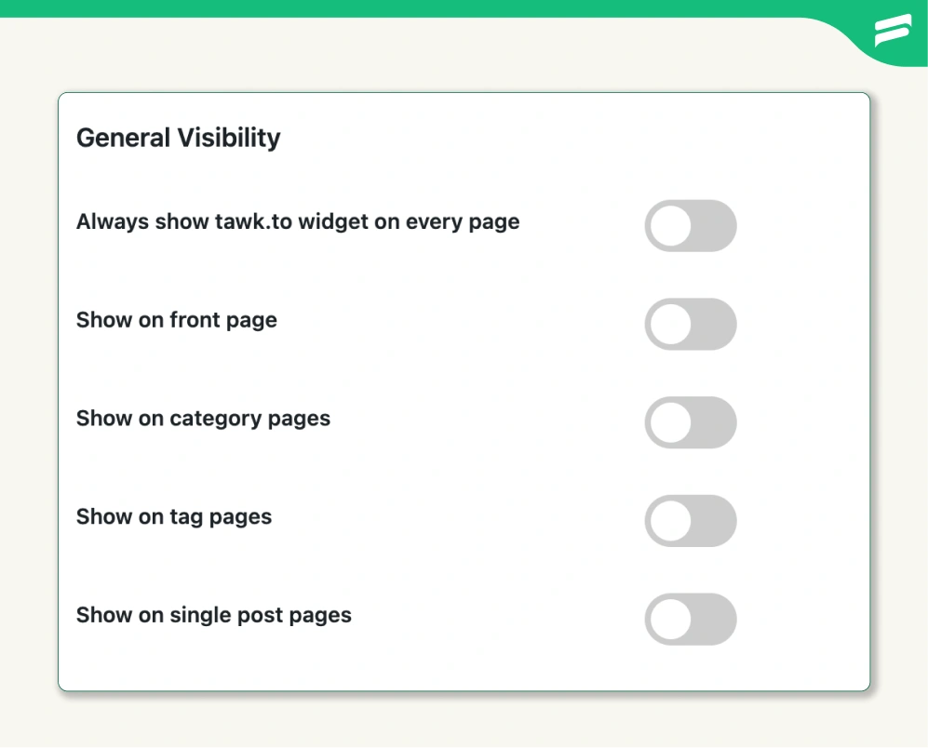Screen dimensions: 928x748
Task: Turn on the Show on front page switch
Action: (691, 325)
